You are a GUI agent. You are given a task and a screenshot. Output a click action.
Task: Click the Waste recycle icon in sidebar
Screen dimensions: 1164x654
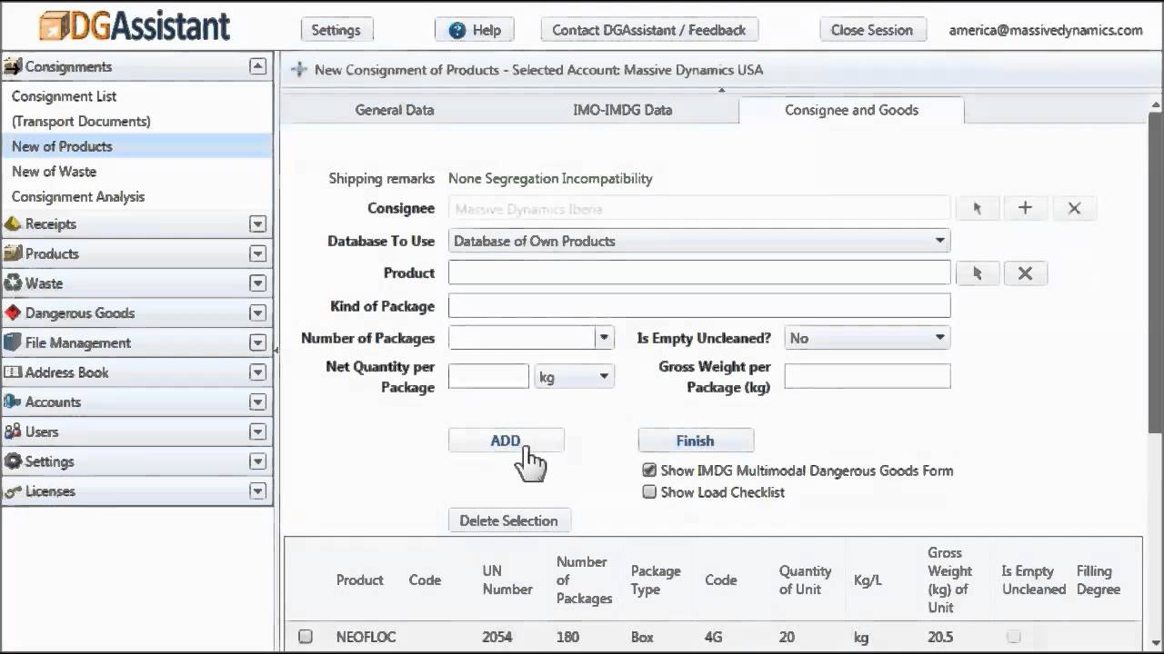pos(13,283)
